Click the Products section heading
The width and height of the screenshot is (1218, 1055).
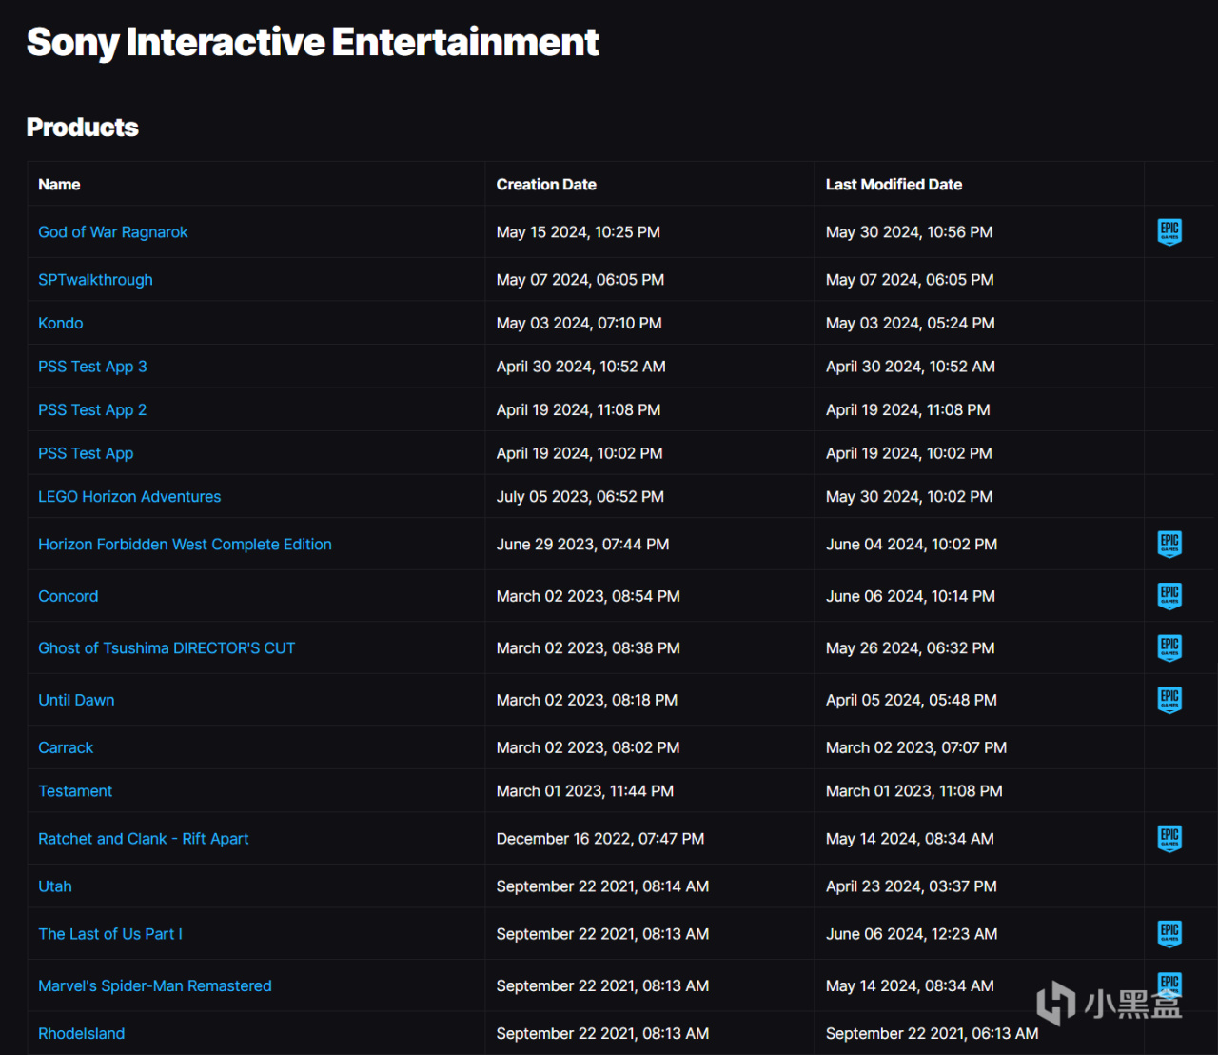[83, 128]
